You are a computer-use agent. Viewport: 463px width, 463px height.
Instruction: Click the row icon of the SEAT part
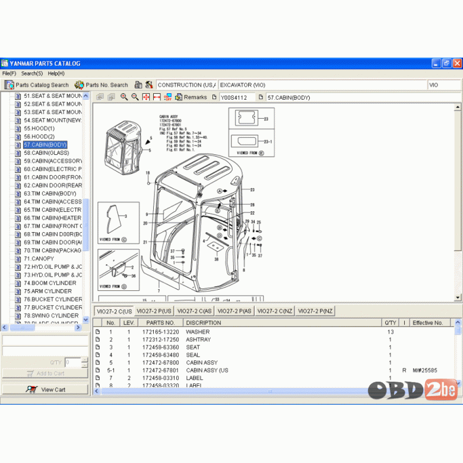pyautogui.click(x=98, y=347)
